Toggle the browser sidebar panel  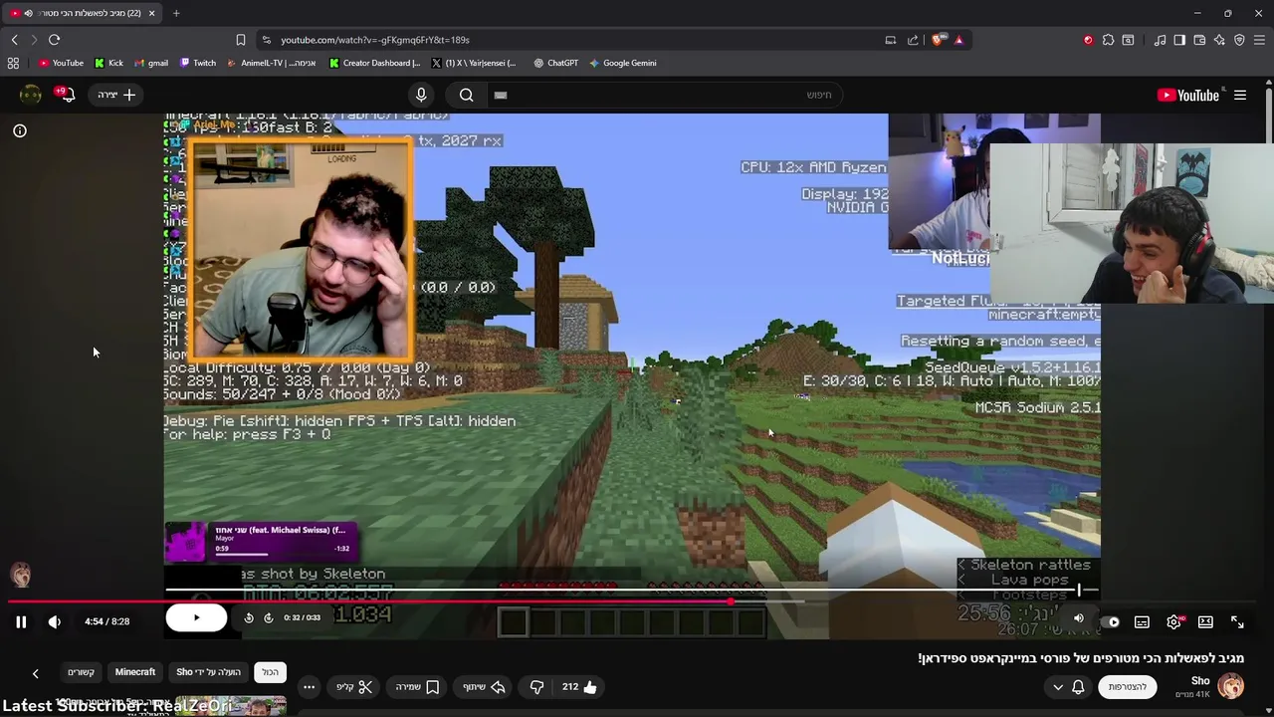click(x=1179, y=40)
